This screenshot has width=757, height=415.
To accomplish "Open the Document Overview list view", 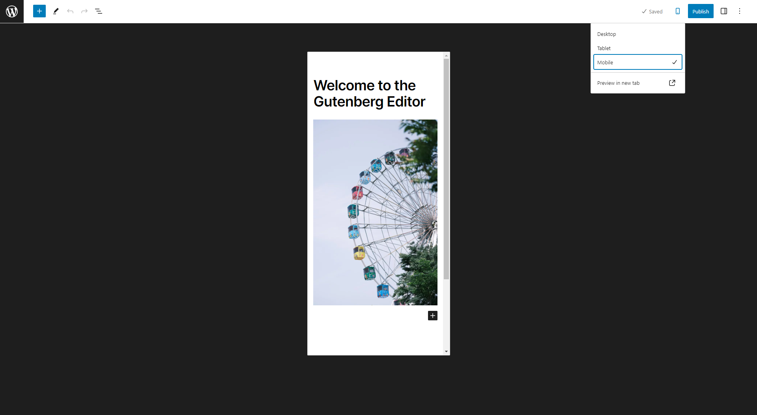I will click(x=99, y=11).
